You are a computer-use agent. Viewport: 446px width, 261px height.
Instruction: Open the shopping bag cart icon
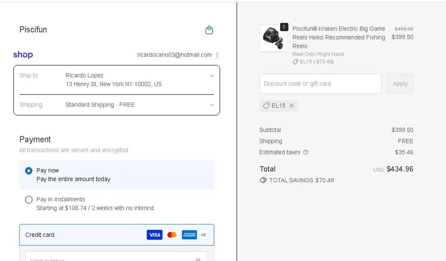(209, 30)
